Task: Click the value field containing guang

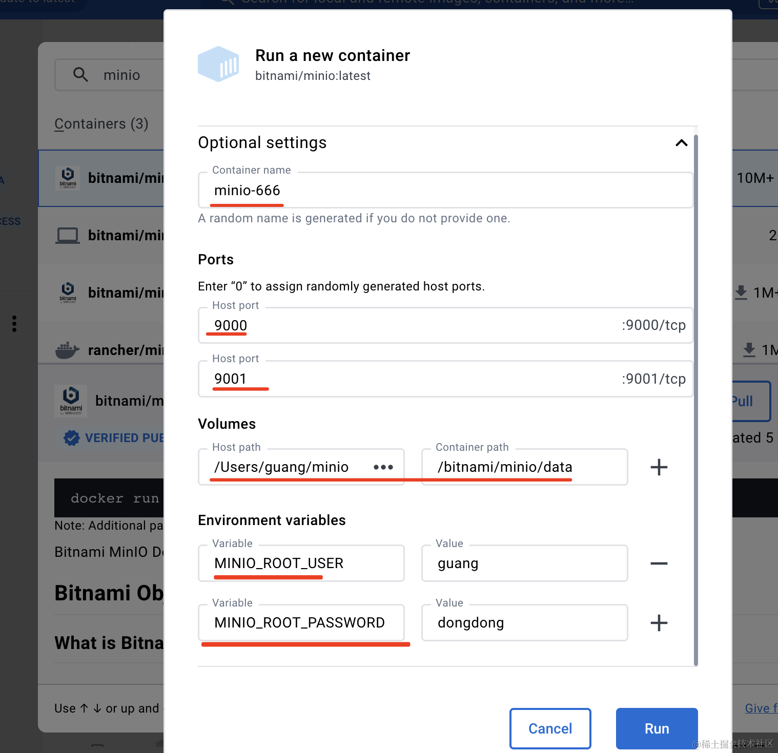Action: tap(524, 563)
